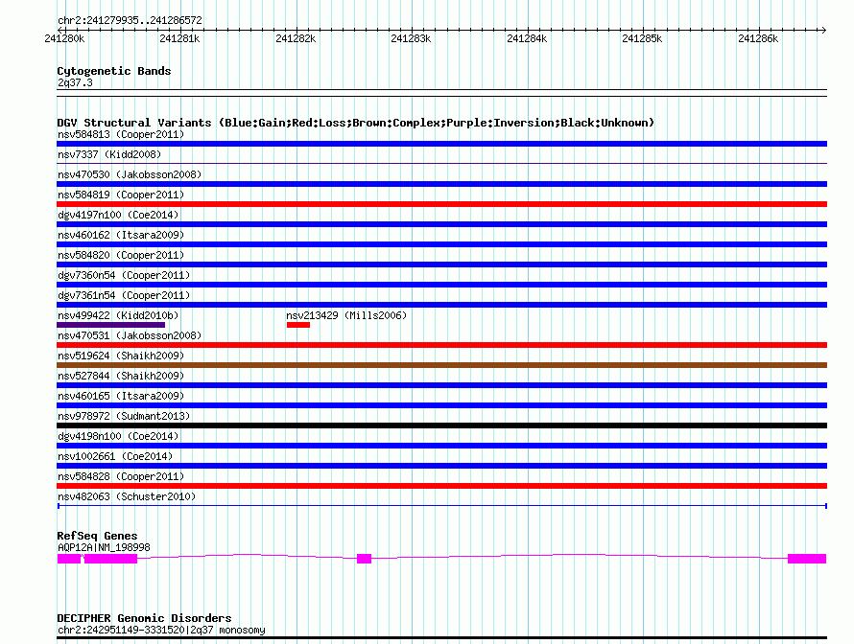Open the DGV Structural Variants track heading
854x644 pixels.
tap(355, 123)
